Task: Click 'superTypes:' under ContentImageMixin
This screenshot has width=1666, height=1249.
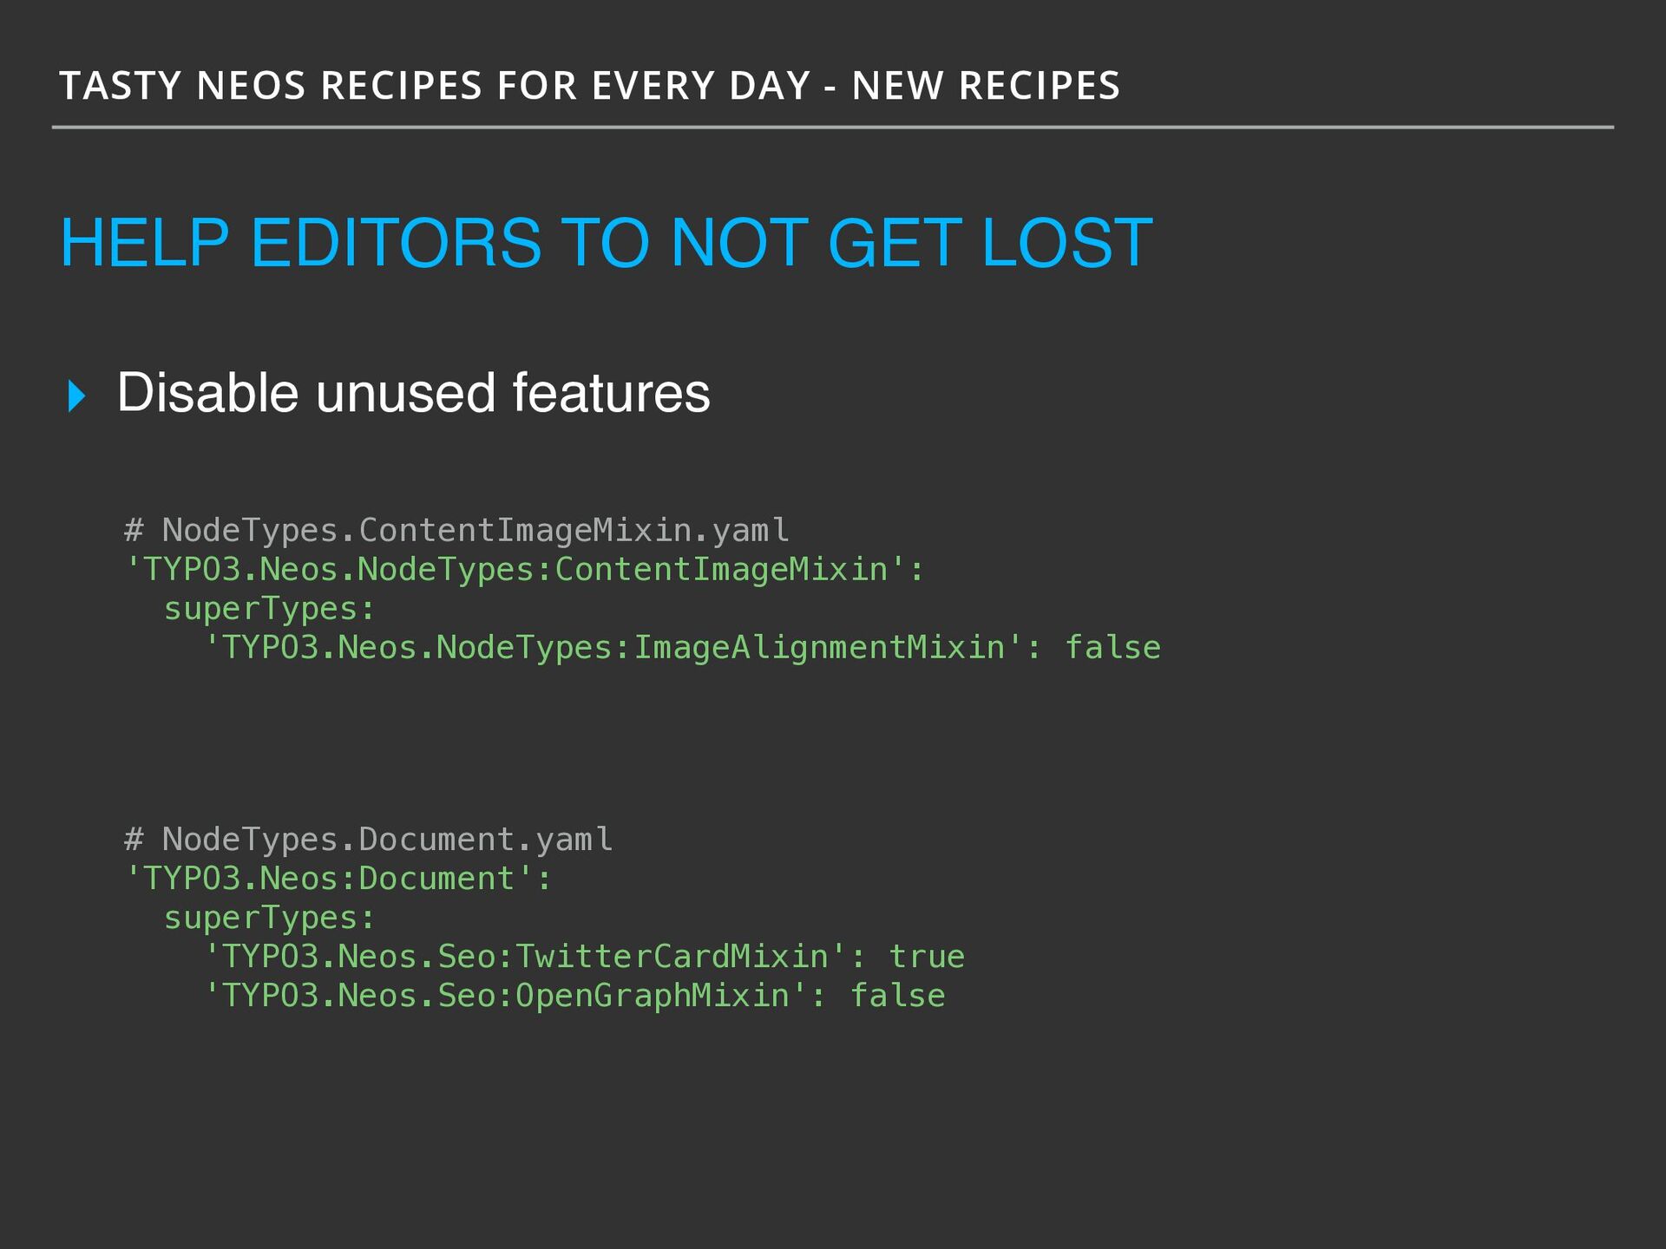Action: [269, 609]
